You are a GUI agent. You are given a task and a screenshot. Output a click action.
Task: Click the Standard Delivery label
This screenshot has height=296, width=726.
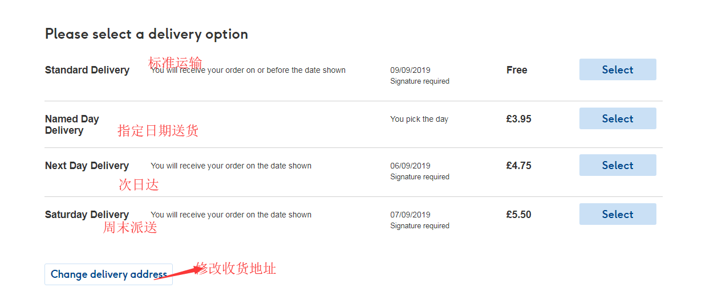[x=87, y=70]
